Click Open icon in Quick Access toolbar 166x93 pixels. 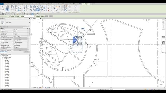tap(1, 14)
